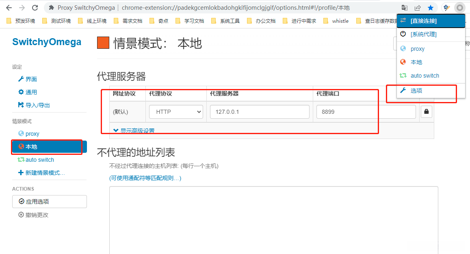Click 新建情景模式 to create profile
Image resolution: width=470 pixels, height=254 pixels.
[x=41, y=173]
